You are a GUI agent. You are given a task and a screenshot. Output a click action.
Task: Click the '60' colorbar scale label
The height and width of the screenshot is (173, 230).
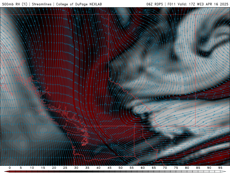pos(143,168)
